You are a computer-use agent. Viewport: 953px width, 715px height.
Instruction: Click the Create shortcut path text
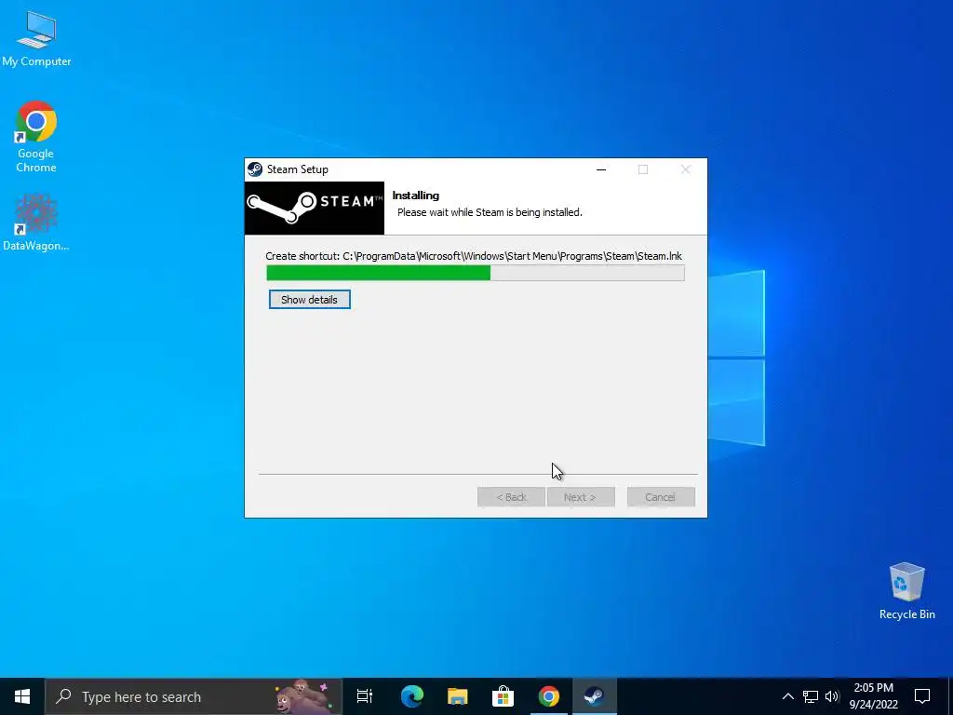tap(474, 256)
